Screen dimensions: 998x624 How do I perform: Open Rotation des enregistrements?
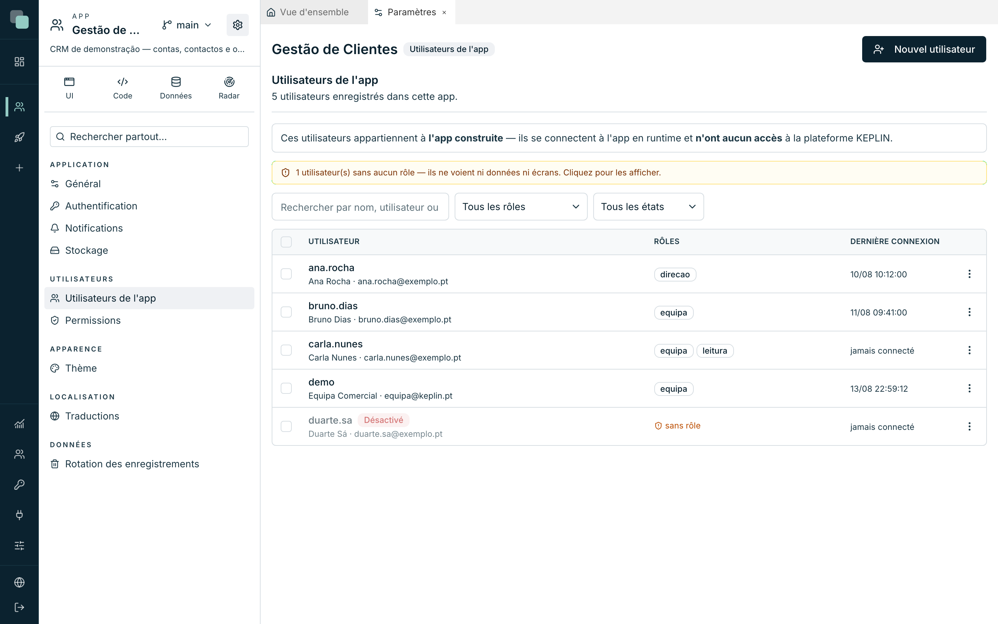(x=149, y=464)
